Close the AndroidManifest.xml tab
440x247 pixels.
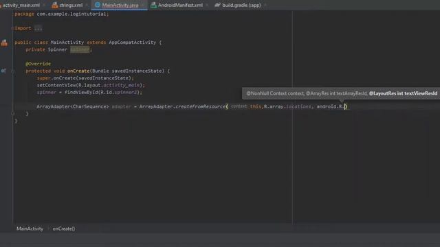(207, 5)
